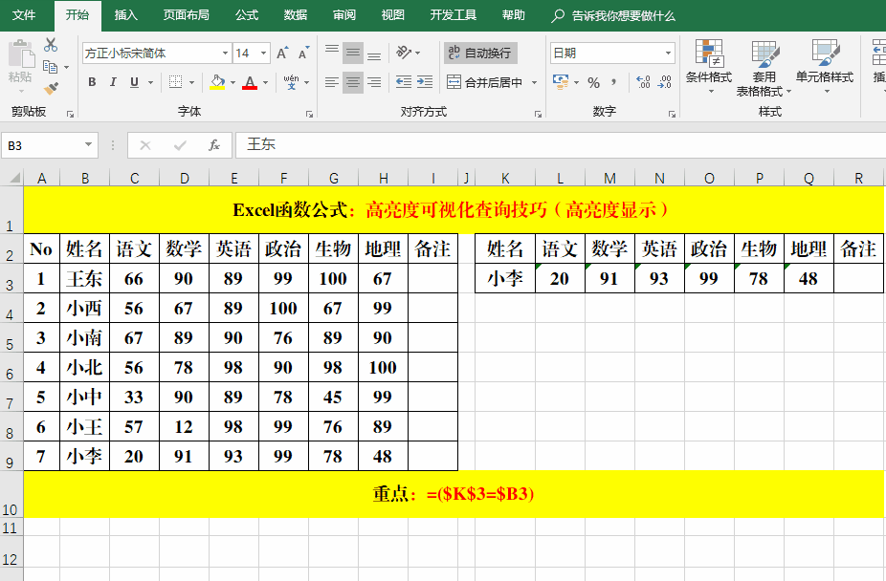This screenshot has width=886, height=581.
Task: Click the Increase Decimal icon
Action: pyautogui.click(x=642, y=81)
